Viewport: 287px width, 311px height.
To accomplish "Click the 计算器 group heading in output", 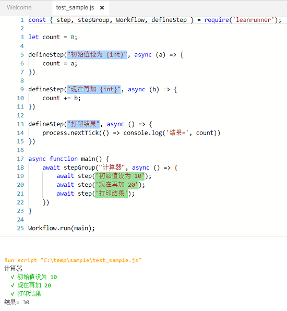I will 13,268.
